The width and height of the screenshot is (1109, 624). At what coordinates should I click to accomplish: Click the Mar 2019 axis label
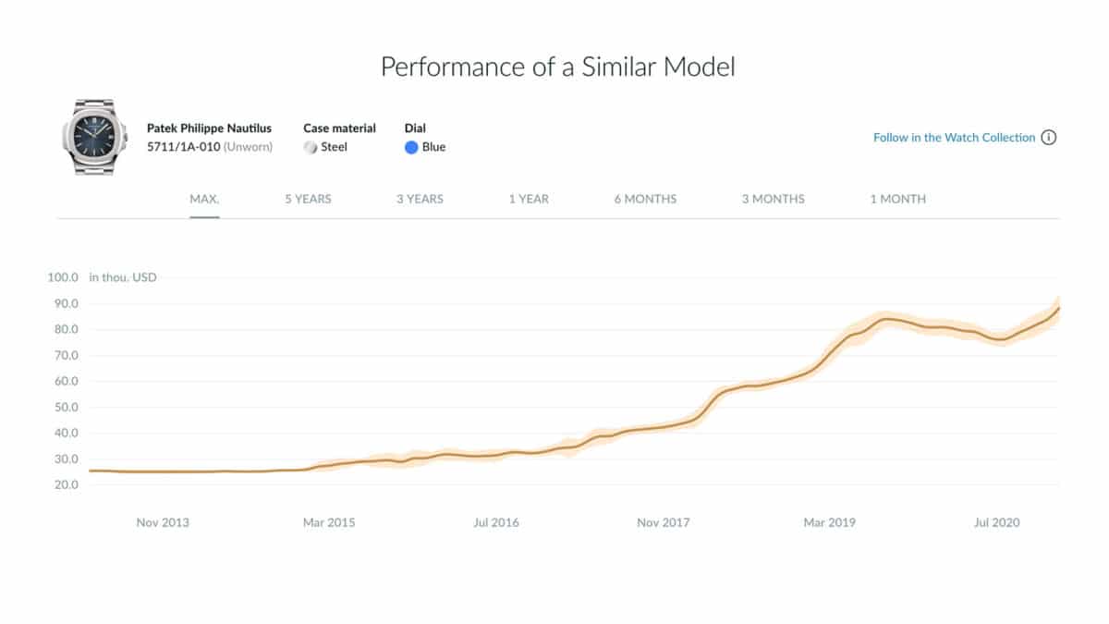[829, 522]
